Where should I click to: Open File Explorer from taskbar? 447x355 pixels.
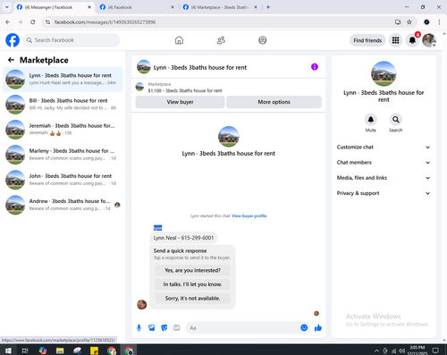tap(60, 351)
